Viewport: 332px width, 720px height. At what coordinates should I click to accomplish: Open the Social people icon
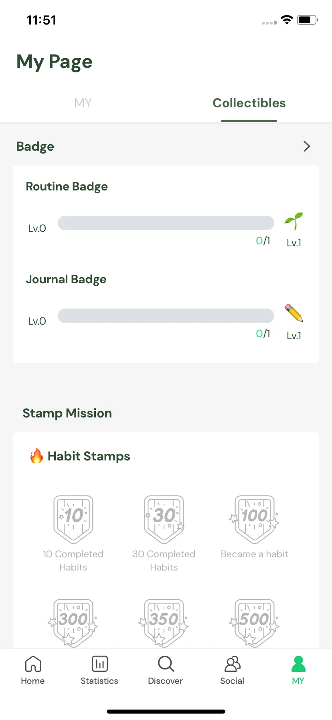232,664
